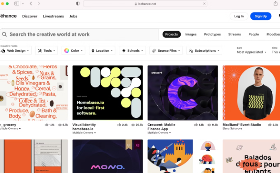Screen dimensions: 280x173
Task: Click the views eye icon on Crescent project
Action: (209, 125)
